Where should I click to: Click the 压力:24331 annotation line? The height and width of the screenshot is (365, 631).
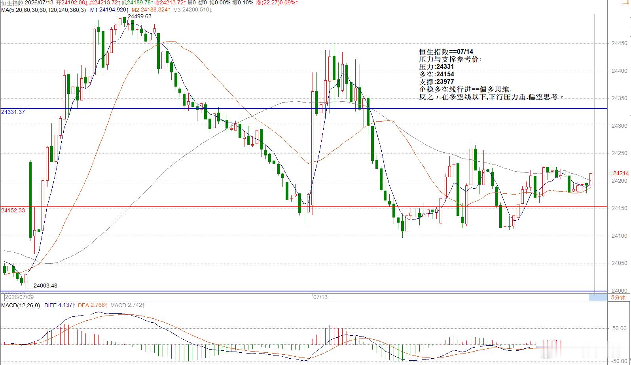point(436,67)
